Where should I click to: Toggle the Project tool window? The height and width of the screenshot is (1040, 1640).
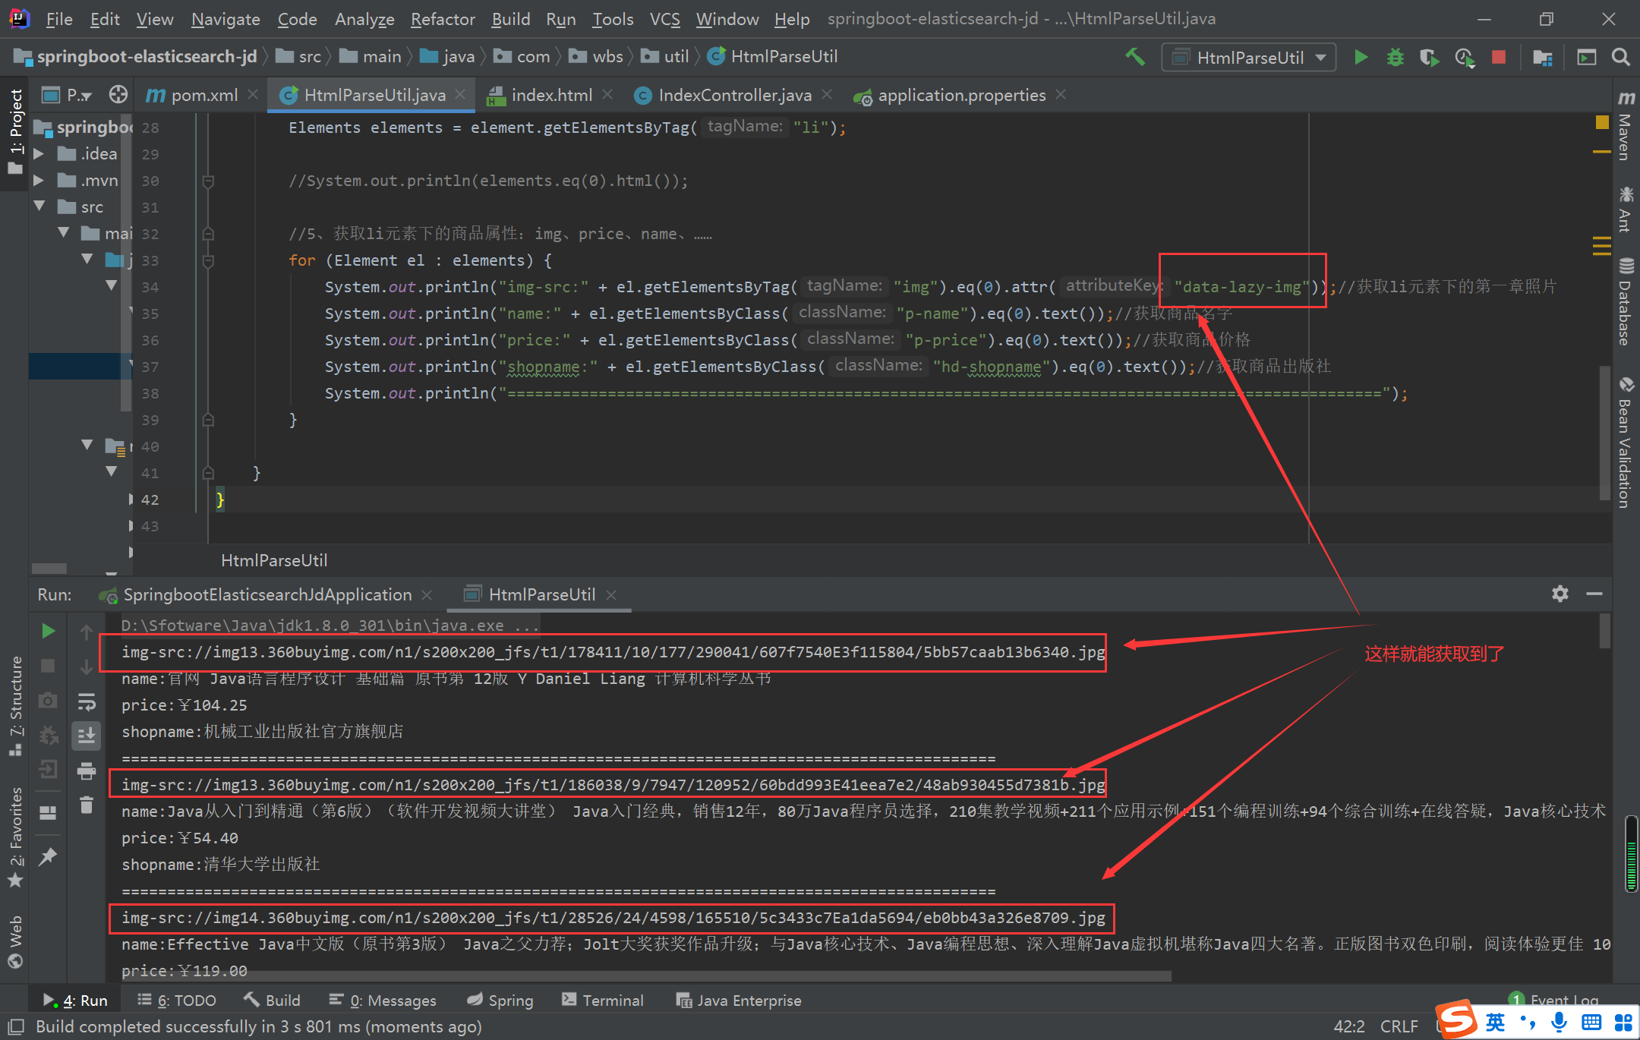pyautogui.click(x=15, y=131)
